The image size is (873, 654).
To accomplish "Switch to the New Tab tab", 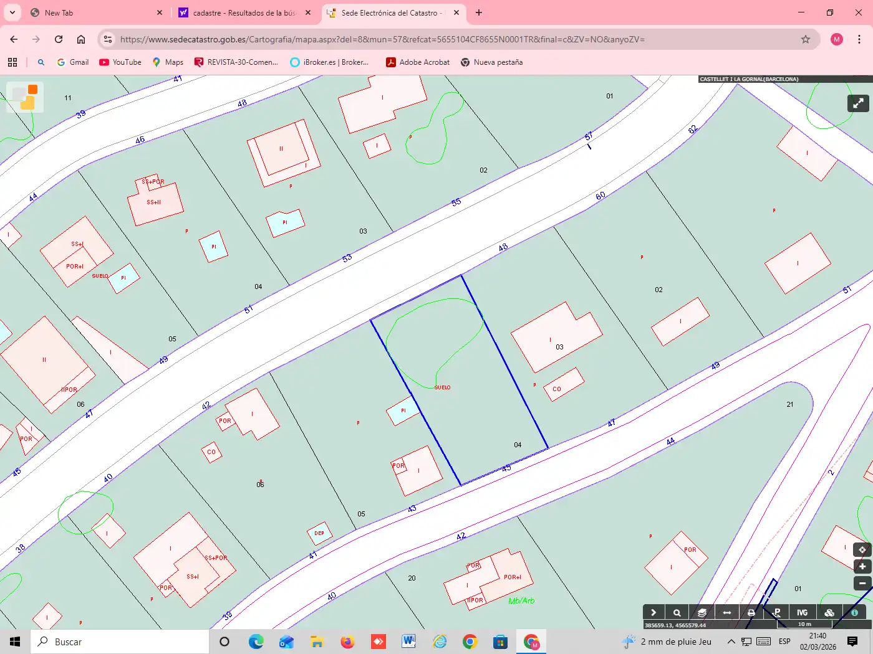I will pos(95,12).
